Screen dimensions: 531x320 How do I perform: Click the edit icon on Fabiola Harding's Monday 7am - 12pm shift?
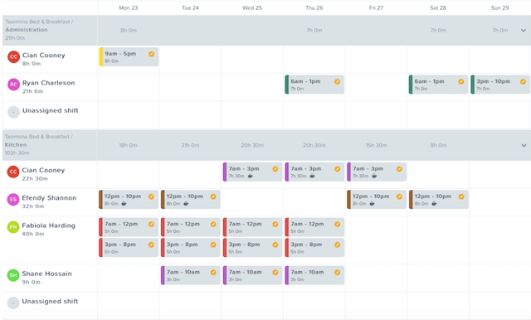[x=151, y=225]
